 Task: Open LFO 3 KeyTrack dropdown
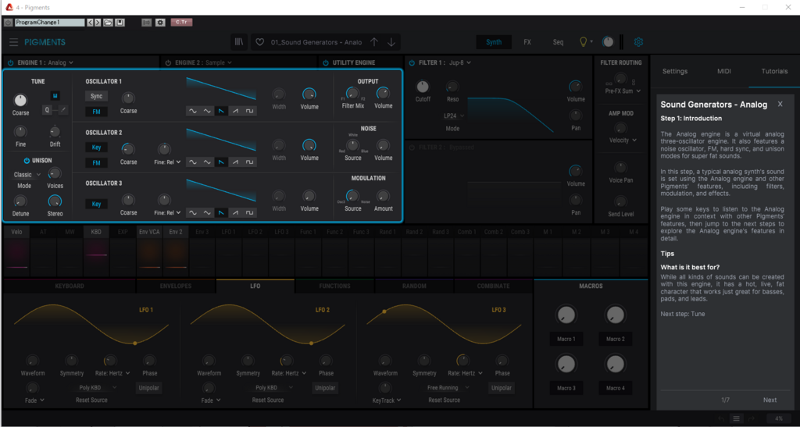[x=386, y=400]
